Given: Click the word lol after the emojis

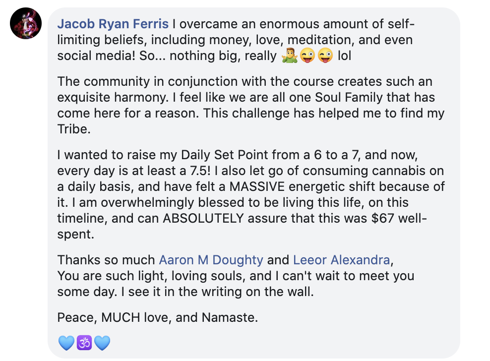Looking at the screenshot, I should click(x=344, y=56).
